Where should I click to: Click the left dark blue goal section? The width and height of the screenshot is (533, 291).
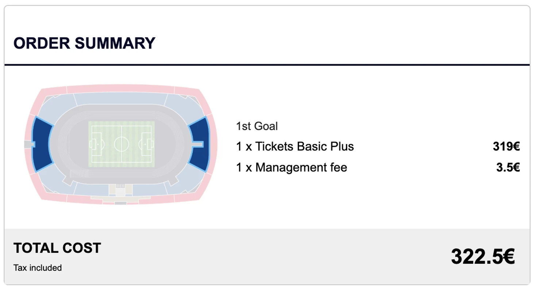[42, 144]
